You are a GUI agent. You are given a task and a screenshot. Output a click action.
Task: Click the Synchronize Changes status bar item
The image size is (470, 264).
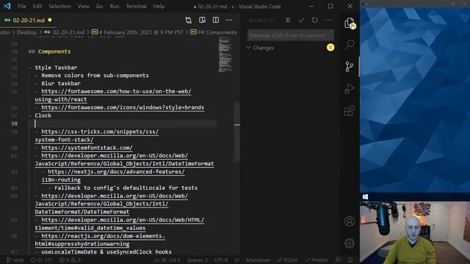click(x=41, y=260)
